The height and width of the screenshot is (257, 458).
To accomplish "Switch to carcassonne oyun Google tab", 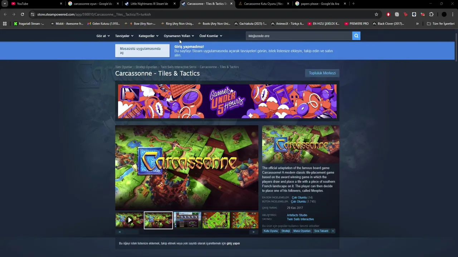I will pos(93,4).
